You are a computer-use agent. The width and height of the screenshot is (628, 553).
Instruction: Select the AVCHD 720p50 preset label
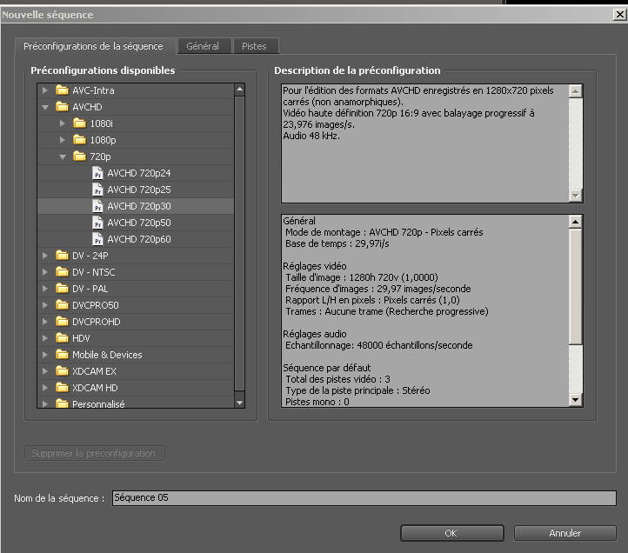[x=139, y=223]
